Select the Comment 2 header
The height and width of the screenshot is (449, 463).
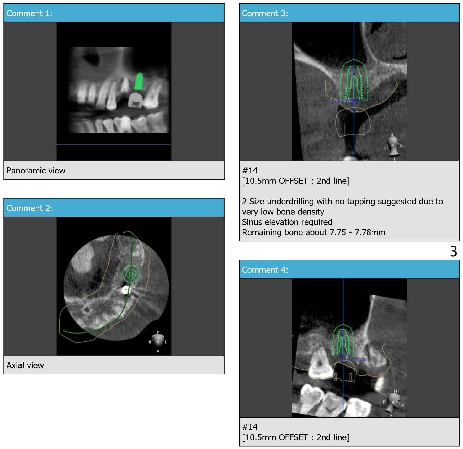tap(114, 208)
